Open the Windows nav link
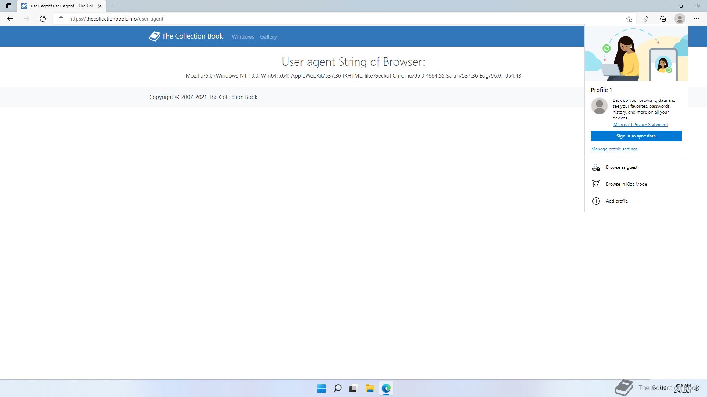707x397 pixels. tap(243, 37)
